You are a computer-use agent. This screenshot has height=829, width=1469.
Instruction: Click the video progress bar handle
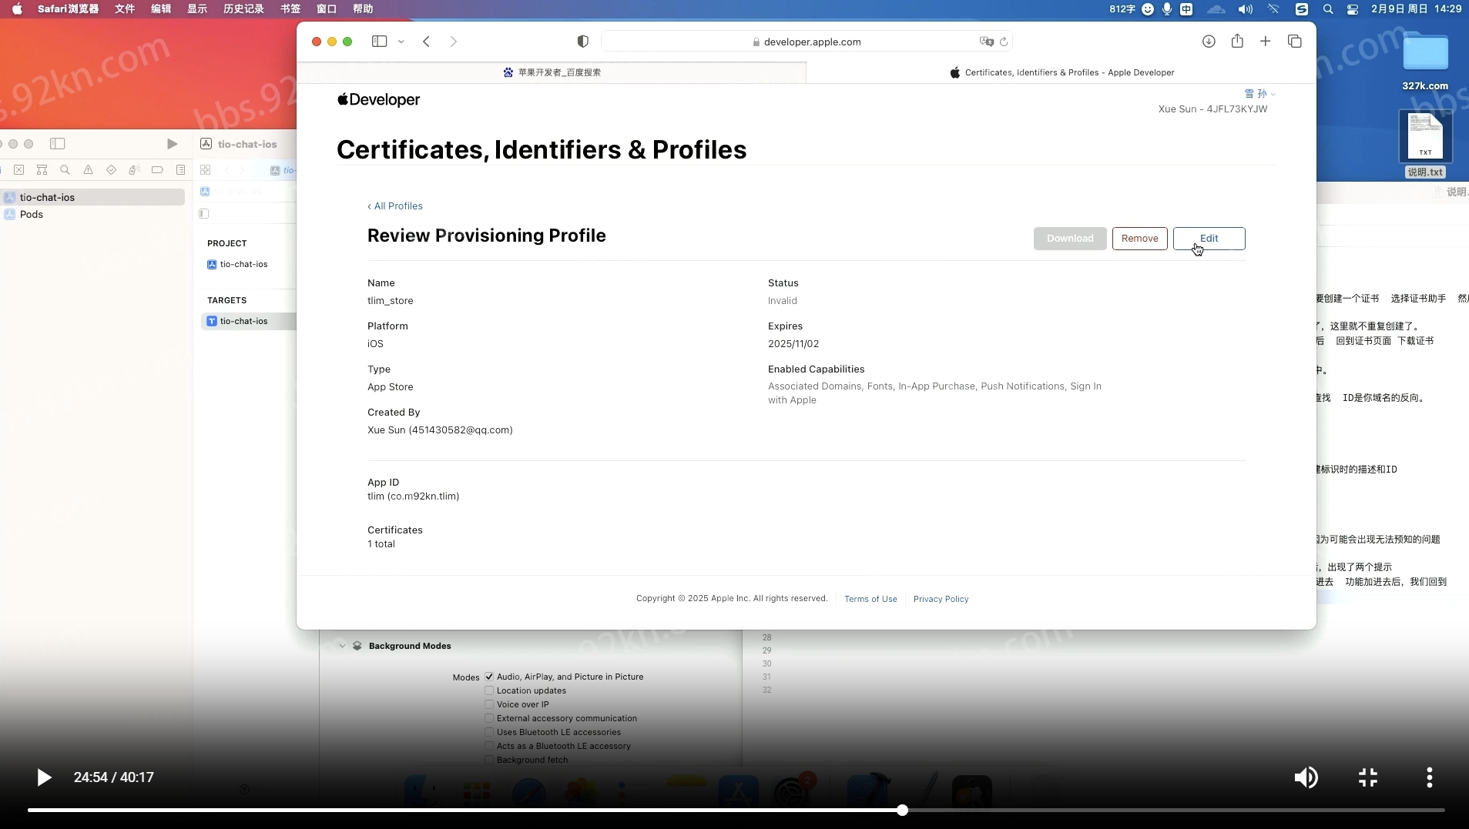902,810
